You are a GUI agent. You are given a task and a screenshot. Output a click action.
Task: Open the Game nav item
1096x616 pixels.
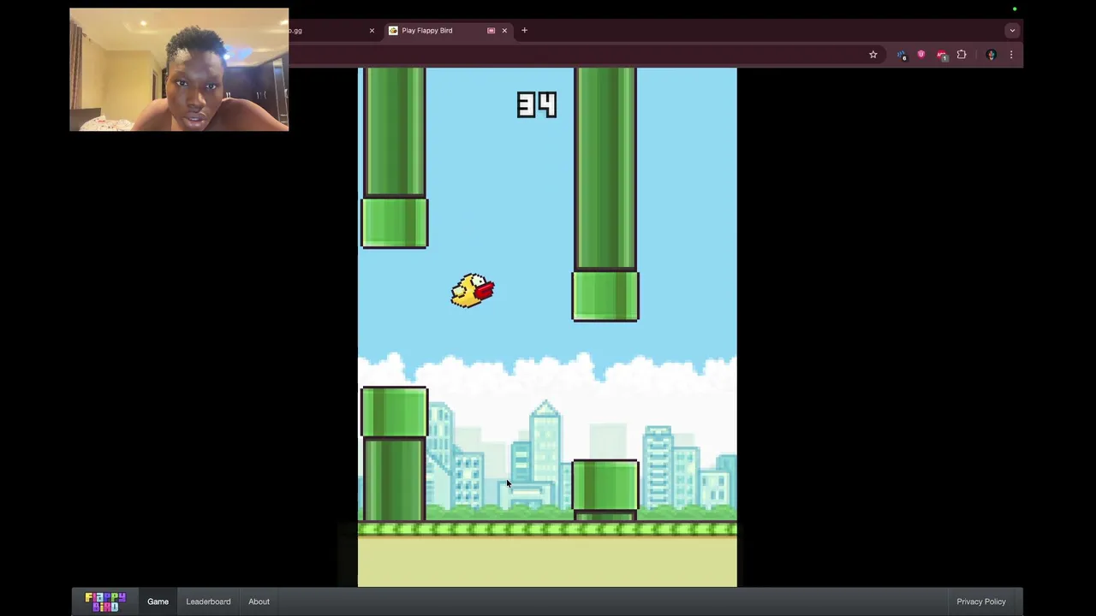(x=158, y=601)
